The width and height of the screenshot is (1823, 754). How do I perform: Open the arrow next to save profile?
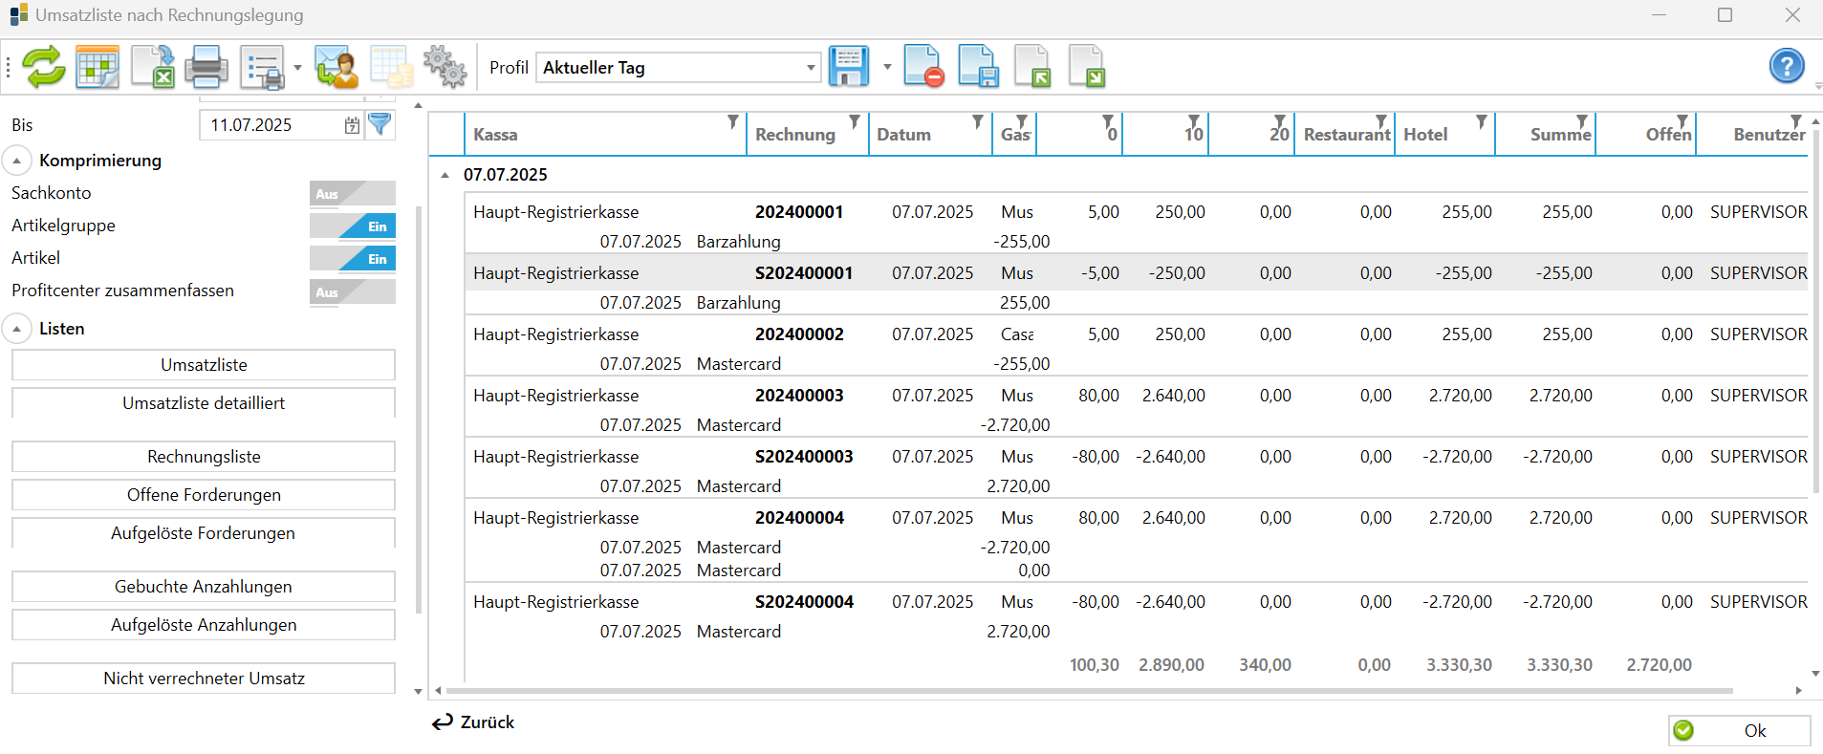click(887, 67)
